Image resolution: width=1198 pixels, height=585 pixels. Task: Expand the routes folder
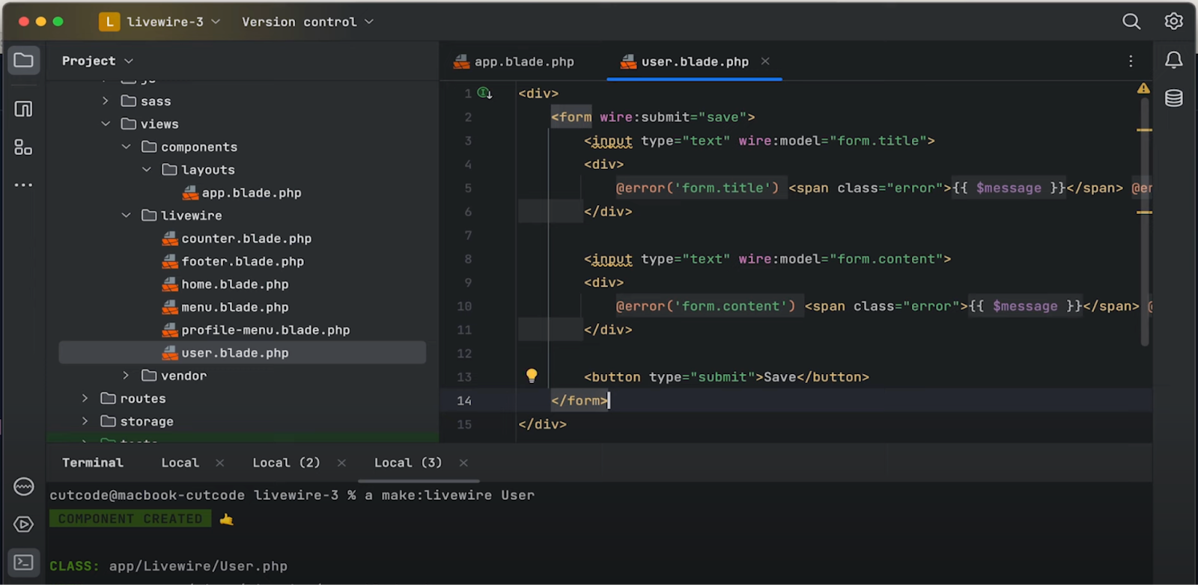click(85, 399)
